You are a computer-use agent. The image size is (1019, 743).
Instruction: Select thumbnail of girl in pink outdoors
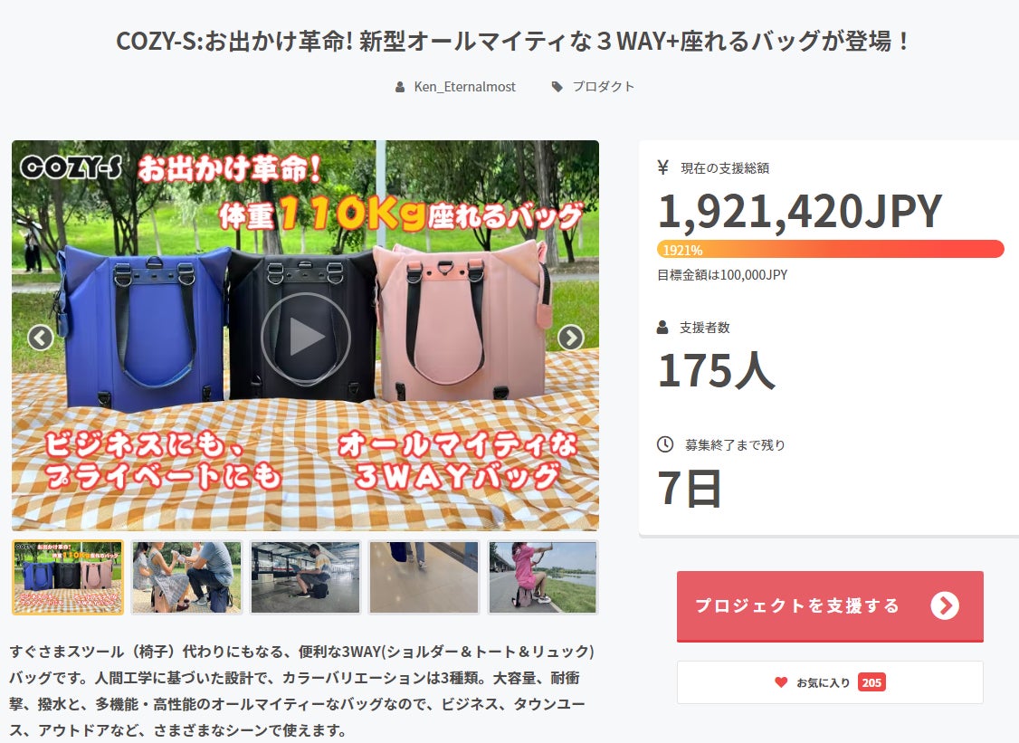pyautogui.click(x=543, y=577)
